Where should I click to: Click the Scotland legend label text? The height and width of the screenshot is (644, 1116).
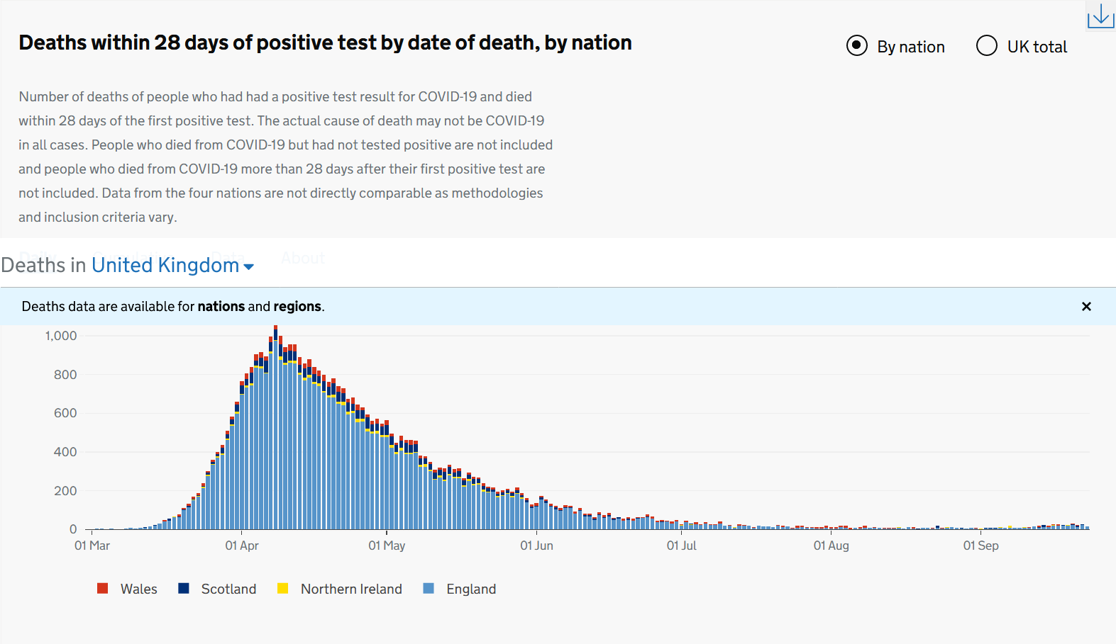[x=228, y=589]
